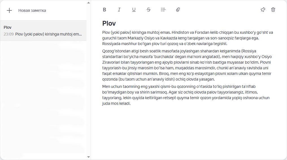287x160 pixels.
Task: Toggle underline formatting
Action: (x=134, y=10)
